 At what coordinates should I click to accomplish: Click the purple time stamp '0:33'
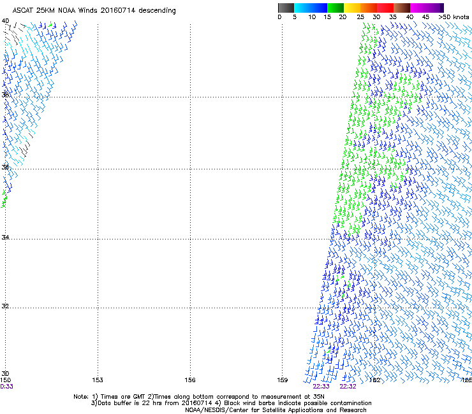(x=6, y=387)
